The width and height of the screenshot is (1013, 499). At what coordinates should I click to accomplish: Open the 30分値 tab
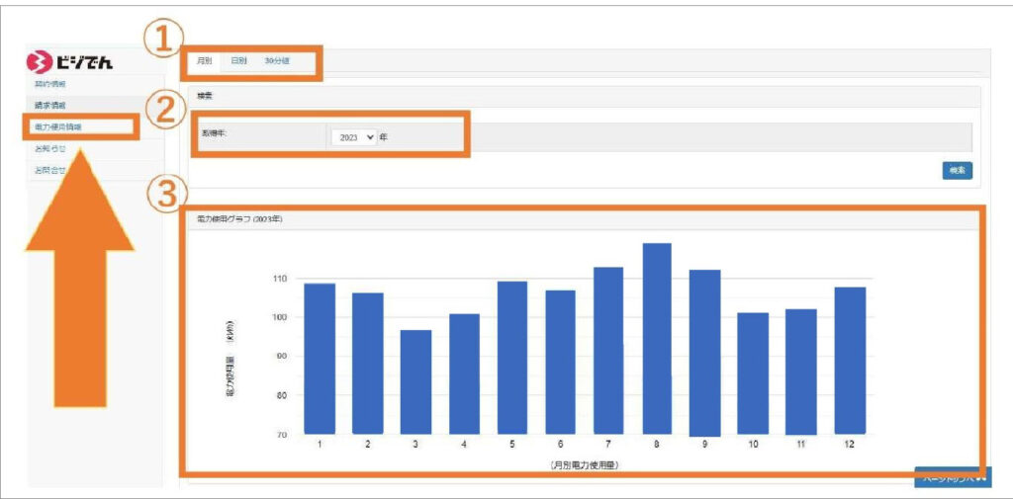pyautogui.click(x=279, y=61)
